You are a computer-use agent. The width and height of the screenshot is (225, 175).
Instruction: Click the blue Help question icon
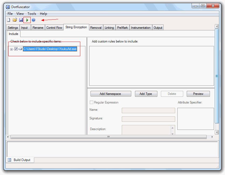pyautogui.click(x=33, y=20)
